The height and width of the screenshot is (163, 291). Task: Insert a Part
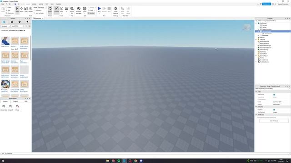(62, 10)
